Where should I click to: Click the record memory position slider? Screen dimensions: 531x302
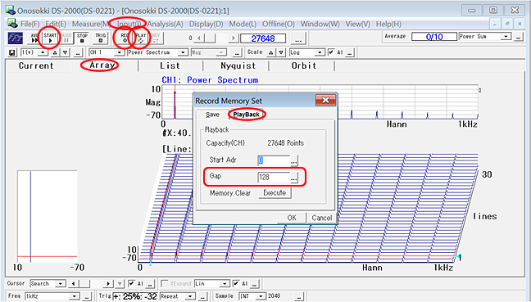[216, 38]
